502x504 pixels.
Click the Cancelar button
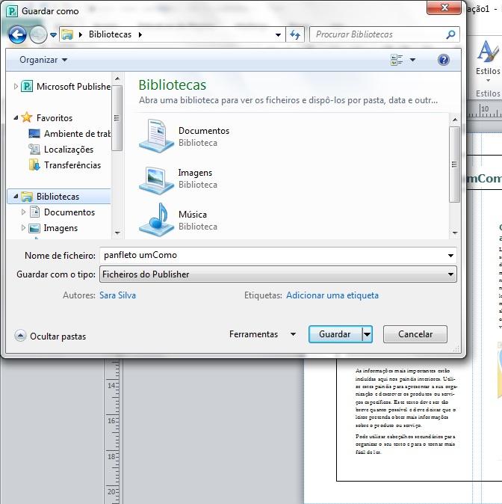pyautogui.click(x=415, y=334)
